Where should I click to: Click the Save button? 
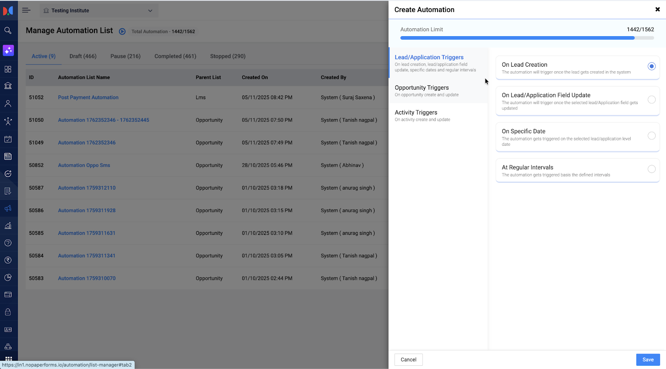pyautogui.click(x=648, y=360)
